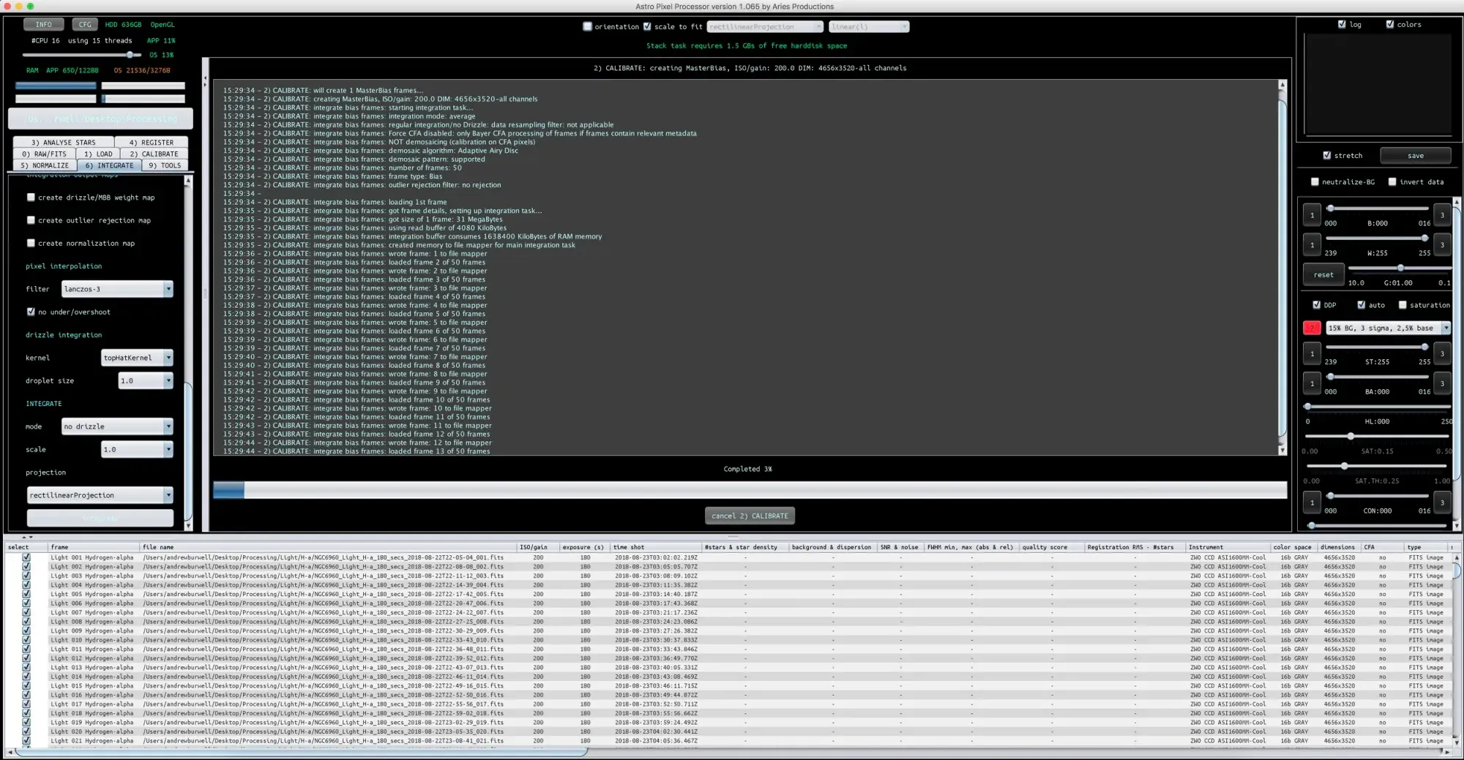The width and height of the screenshot is (1464, 760).
Task: Toggle the orientation checkbox
Action: click(x=587, y=26)
